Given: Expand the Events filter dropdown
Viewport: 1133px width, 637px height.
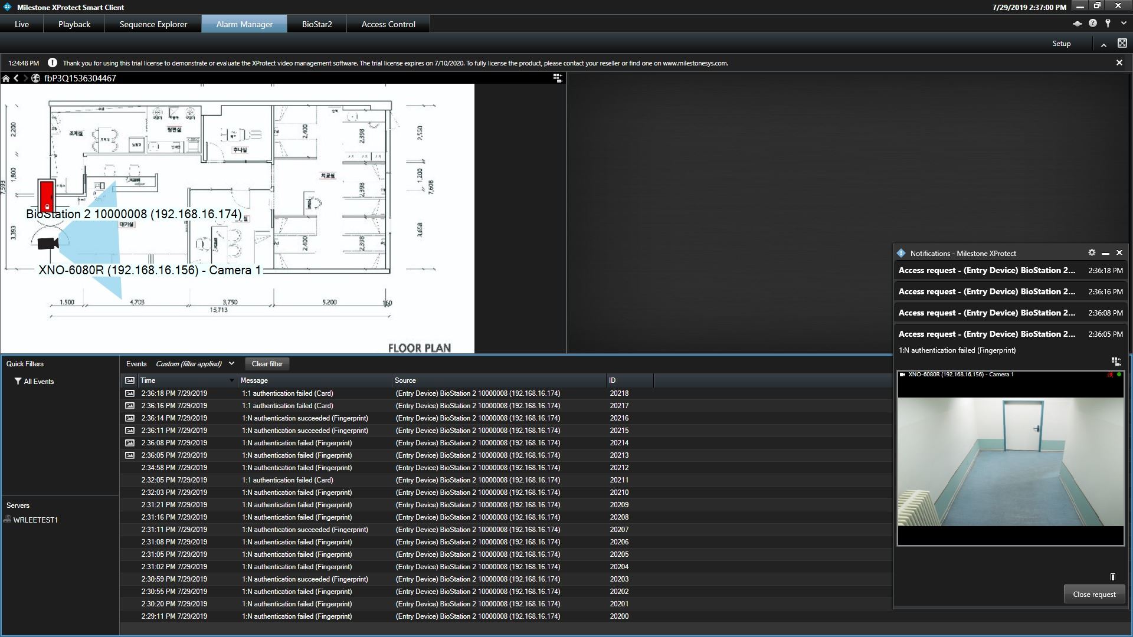Looking at the screenshot, I should [x=231, y=364].
